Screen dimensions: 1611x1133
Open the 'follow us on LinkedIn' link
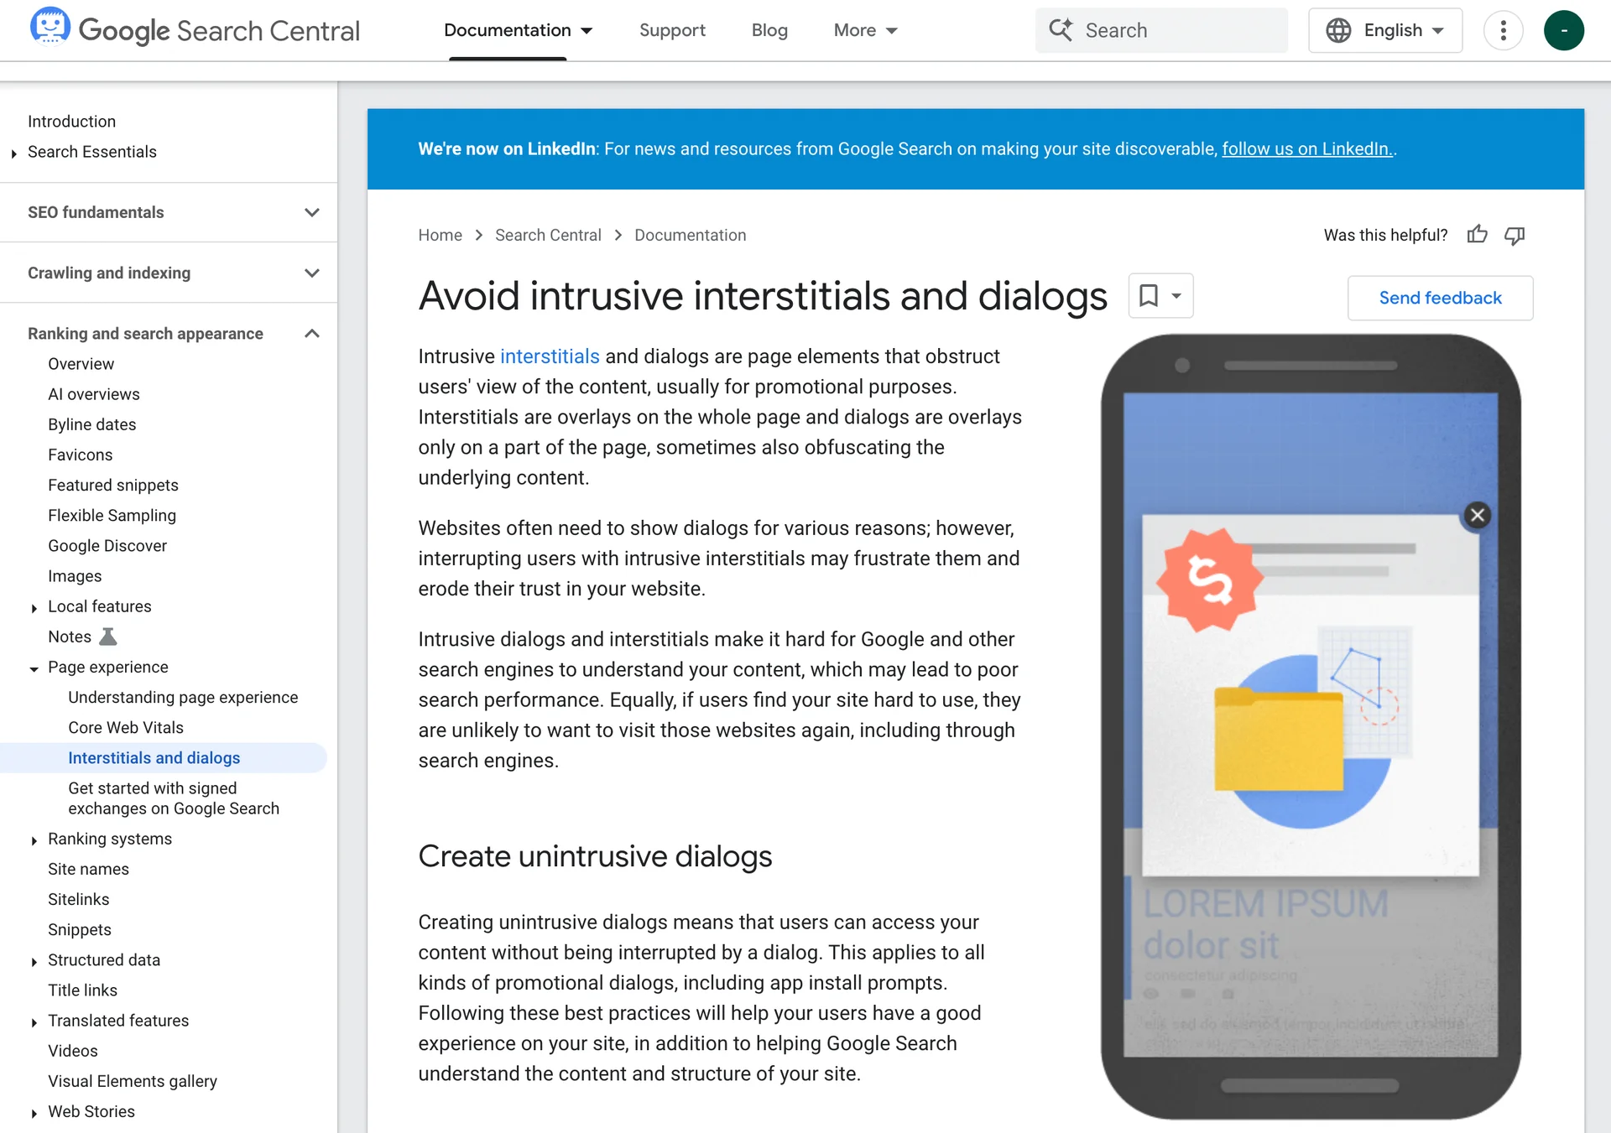(x=1306, y=148)
